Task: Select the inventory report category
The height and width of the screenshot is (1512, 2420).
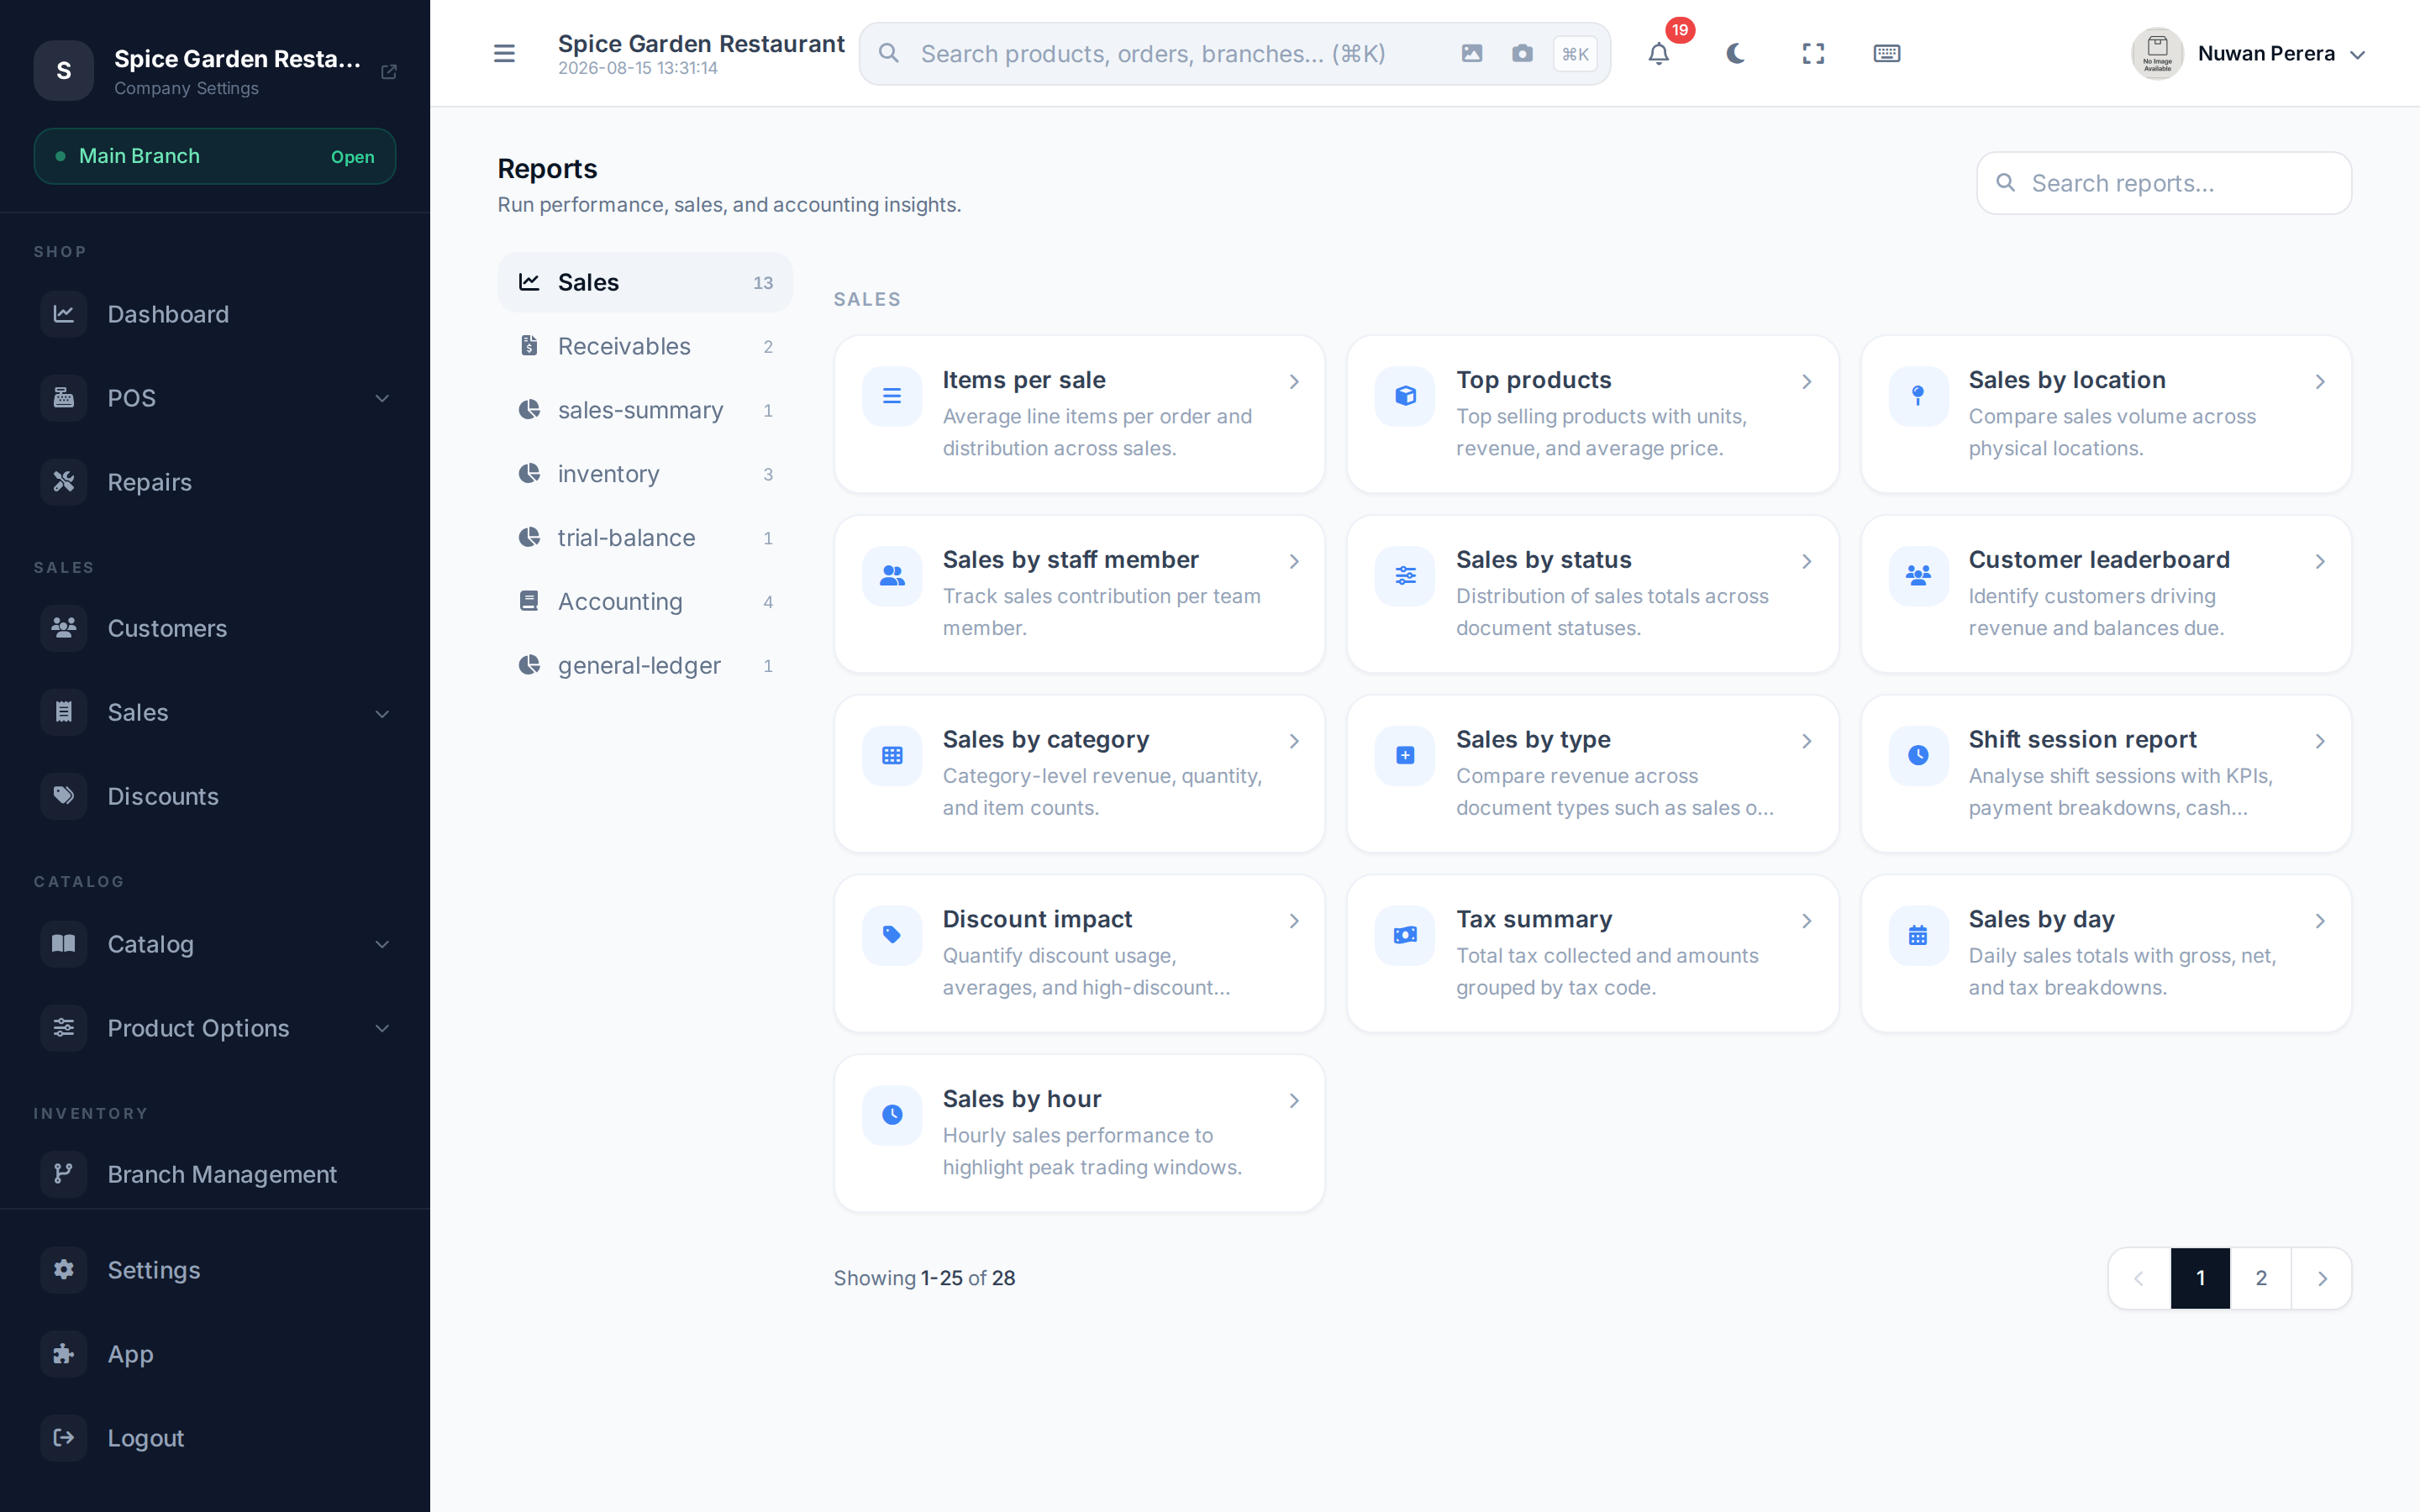Action: click(645, 474)
